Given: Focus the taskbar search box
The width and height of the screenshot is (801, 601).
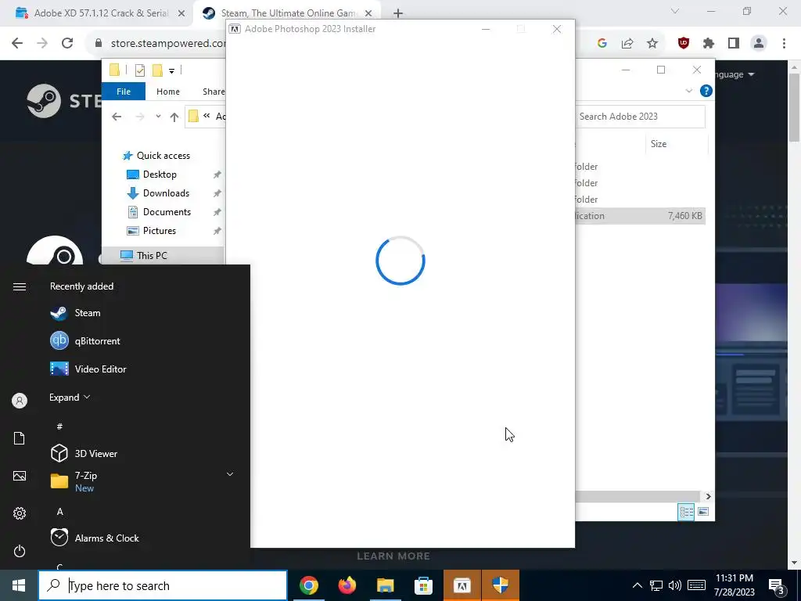Looking at the screenshot, I should click(x=163, y=585).
